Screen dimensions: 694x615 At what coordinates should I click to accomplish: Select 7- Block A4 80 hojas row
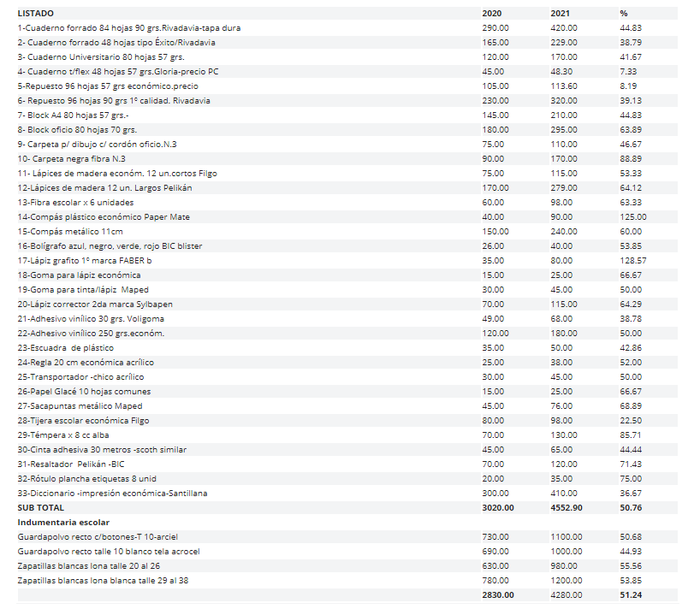coord(347,115)
